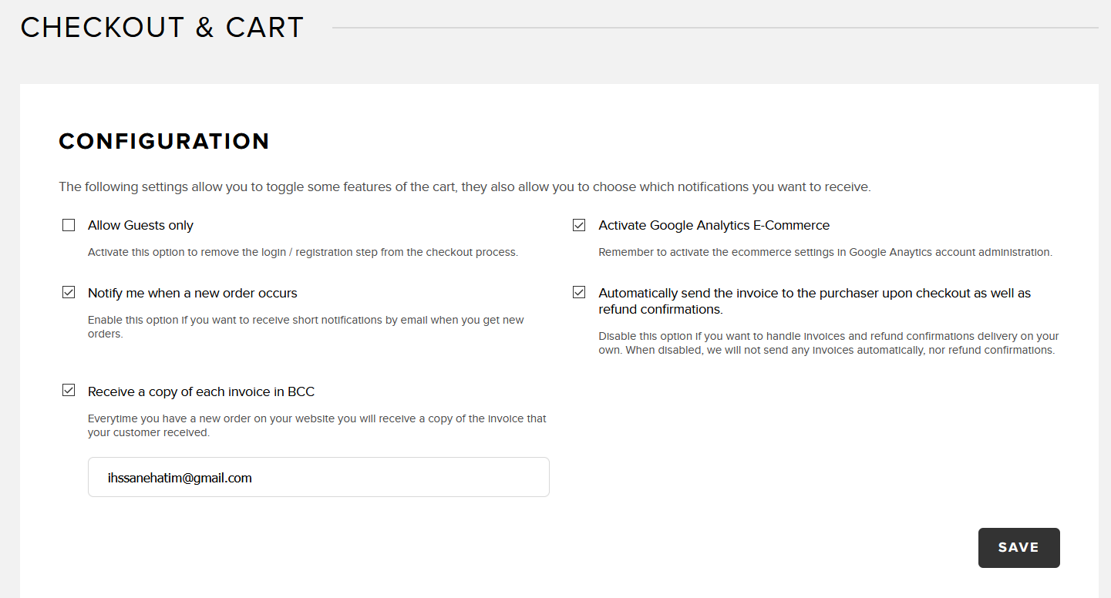Click the 'Allow Guests only' label text
Screen dimensions: 1111x598
140,226
